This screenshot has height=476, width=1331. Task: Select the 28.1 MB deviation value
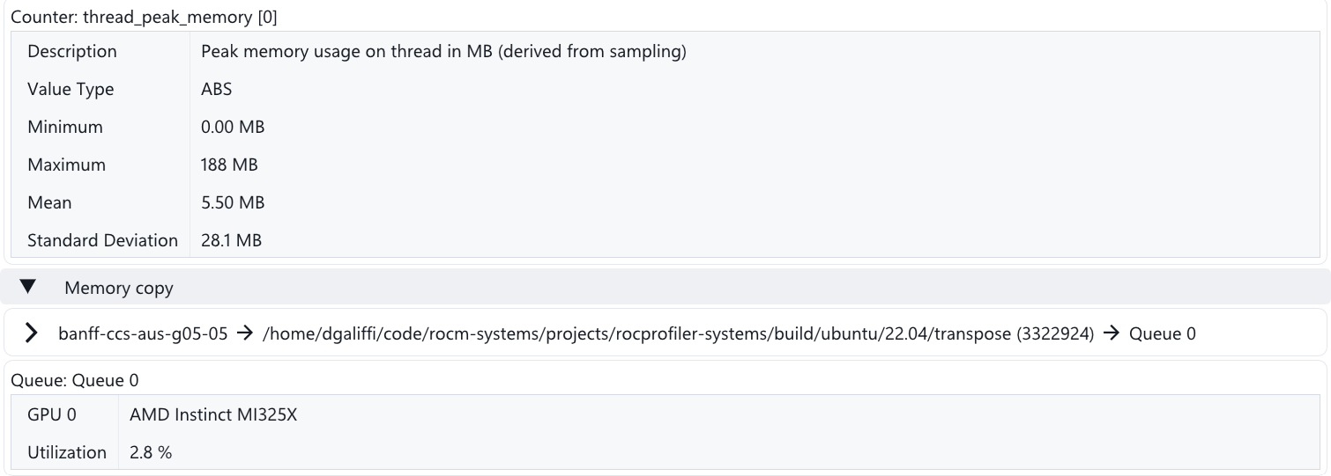(x=231, y=240)
